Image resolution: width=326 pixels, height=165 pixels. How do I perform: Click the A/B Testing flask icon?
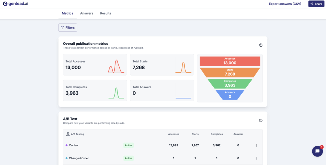68,134
